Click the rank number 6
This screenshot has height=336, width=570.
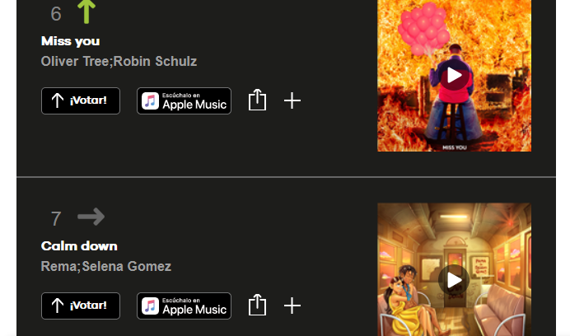point(56,14)
